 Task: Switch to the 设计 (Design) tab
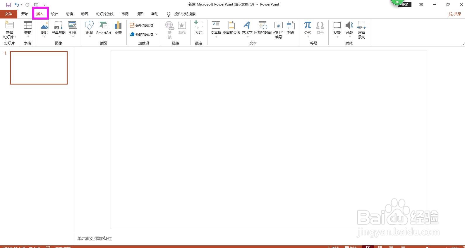[x=55, y=14]
